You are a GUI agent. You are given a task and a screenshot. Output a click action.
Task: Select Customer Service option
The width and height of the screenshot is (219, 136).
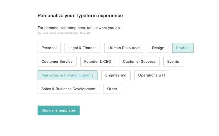coord(57,62)
